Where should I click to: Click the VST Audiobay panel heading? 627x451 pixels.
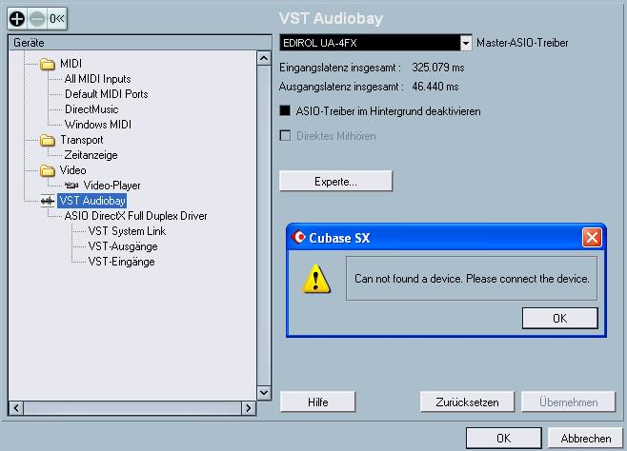[331, 18]
